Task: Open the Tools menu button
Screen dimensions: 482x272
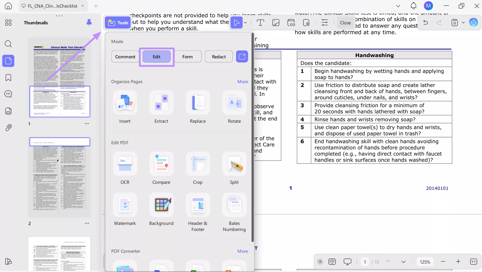Action: [118, 23]
